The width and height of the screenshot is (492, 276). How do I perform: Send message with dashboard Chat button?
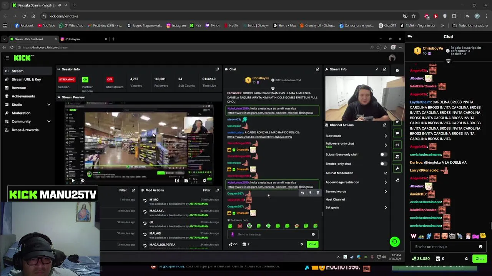(x=312, y=244)
